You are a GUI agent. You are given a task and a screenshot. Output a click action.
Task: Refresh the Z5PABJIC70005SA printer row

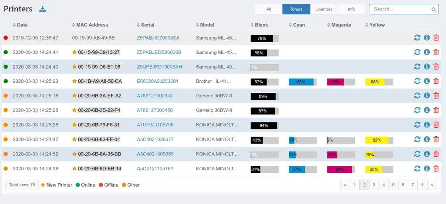(417, 38)
